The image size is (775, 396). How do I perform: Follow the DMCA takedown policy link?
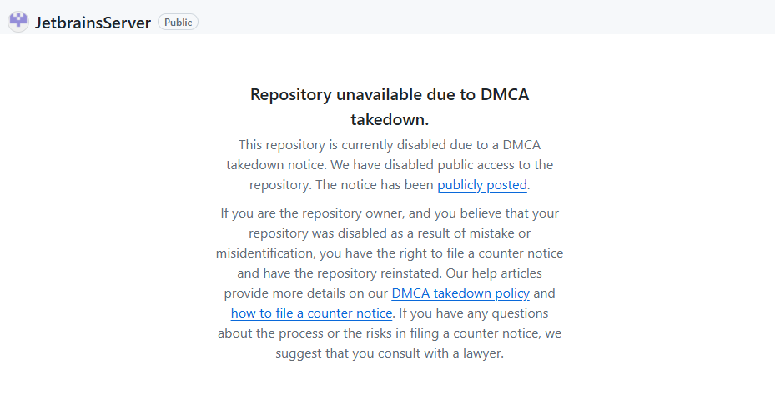(x=460, y=293)
